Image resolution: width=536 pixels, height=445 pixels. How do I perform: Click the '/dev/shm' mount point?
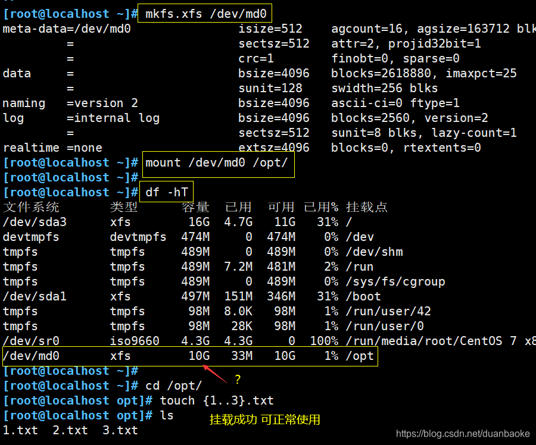[375, 252]
